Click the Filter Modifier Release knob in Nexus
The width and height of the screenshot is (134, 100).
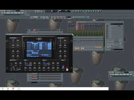click(18, 56)
